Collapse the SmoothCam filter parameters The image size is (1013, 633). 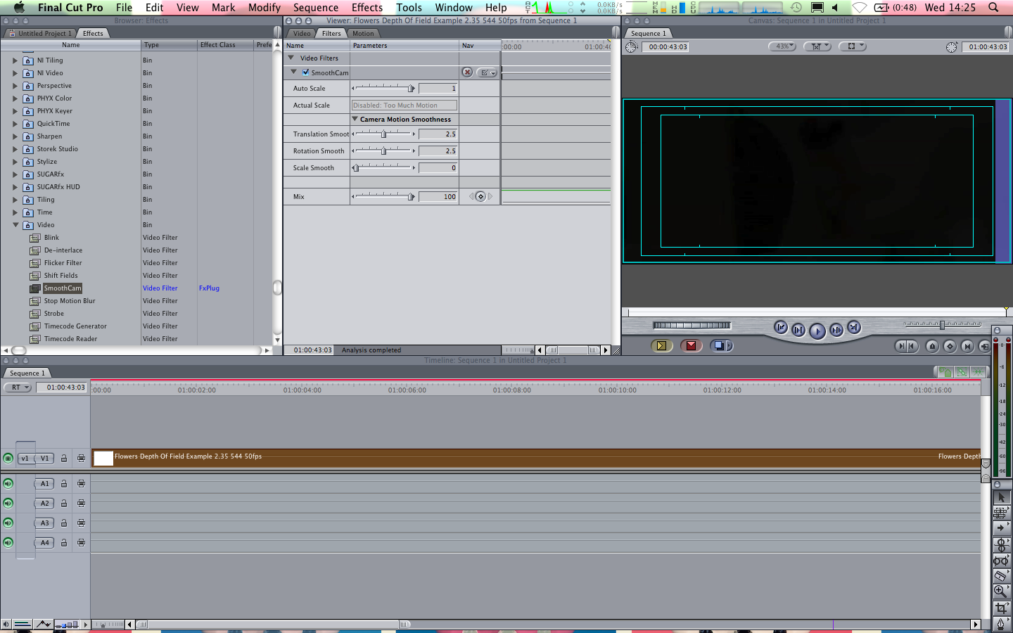coord(294,72)
